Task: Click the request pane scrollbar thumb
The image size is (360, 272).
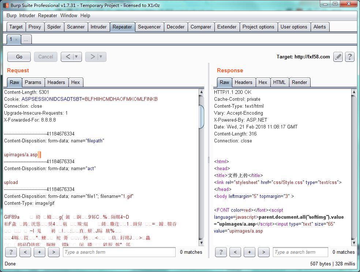Action: [x=201, y=116]
